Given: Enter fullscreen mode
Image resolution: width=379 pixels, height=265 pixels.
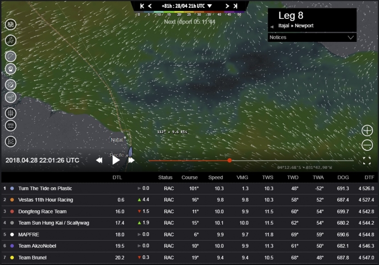Looking at the screenshot, I should [x=367, y=161].
